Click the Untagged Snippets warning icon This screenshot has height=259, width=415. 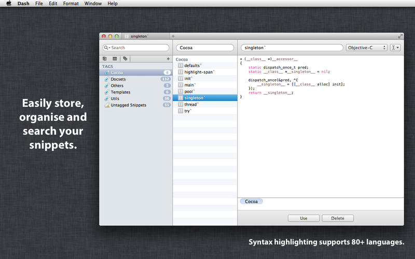pyautogui.click(x=107, y=105)
